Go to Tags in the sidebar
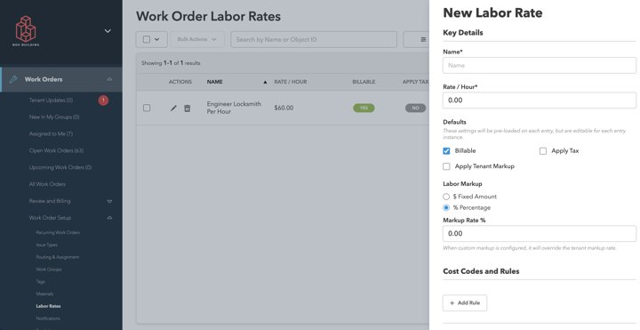 point(40,281)
